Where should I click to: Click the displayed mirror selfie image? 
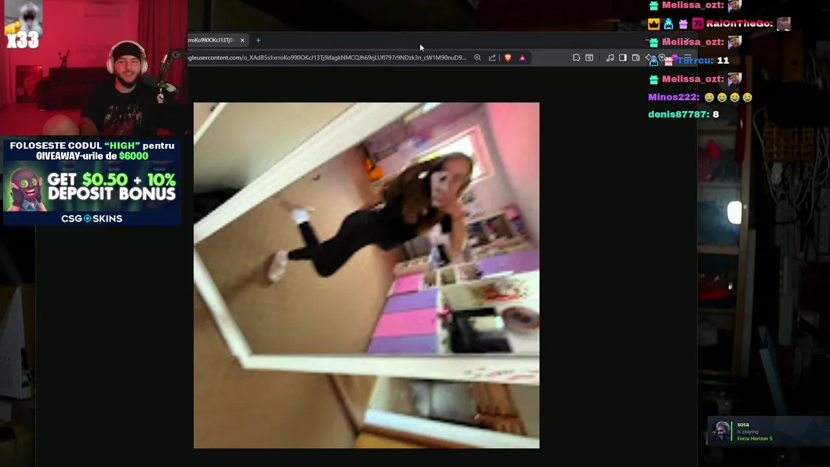click(x=366, y=275)
